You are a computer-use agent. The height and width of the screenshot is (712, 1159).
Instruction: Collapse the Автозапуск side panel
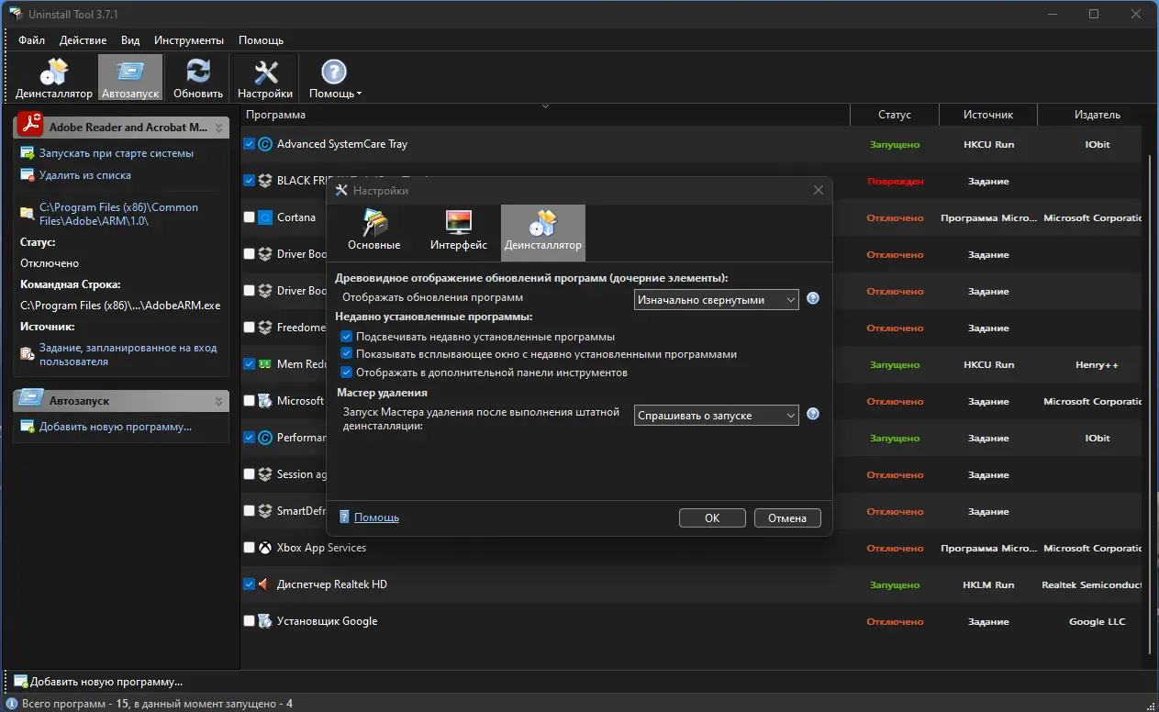(219, 401)
